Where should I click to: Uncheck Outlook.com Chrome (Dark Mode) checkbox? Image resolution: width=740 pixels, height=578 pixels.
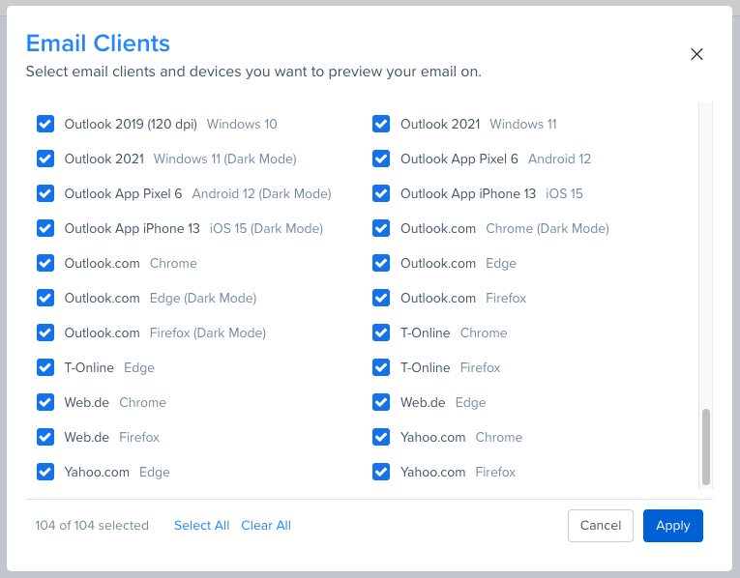click(381, 229)
